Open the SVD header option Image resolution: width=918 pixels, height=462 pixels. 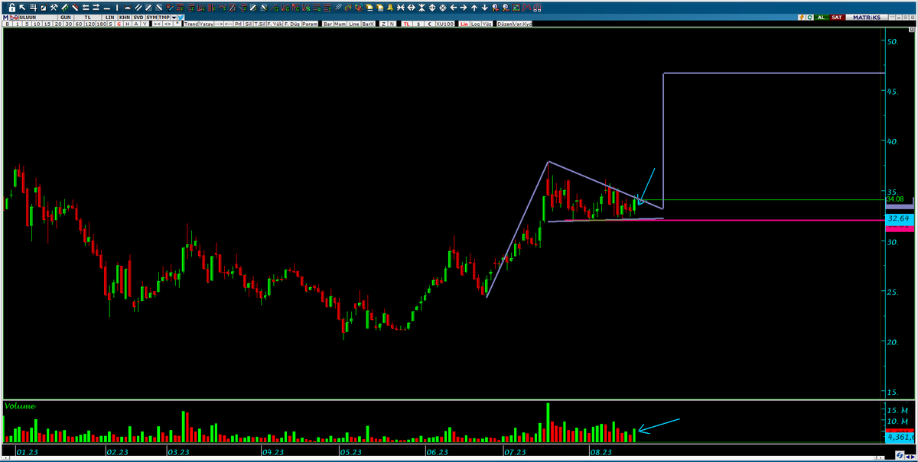pos(138,17)
